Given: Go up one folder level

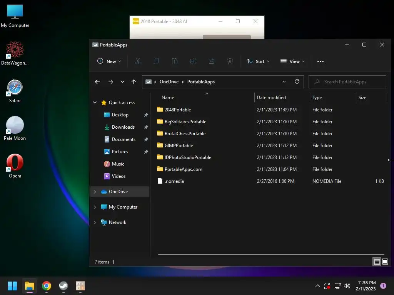Looking at the screenshot, I should [x=134, y=82].
